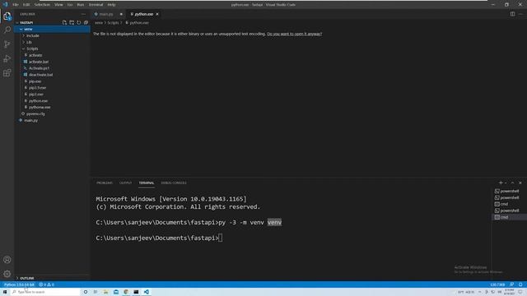Select the first powershell terminal
This screenshot has width=527, height=296.
coord(509,191)
